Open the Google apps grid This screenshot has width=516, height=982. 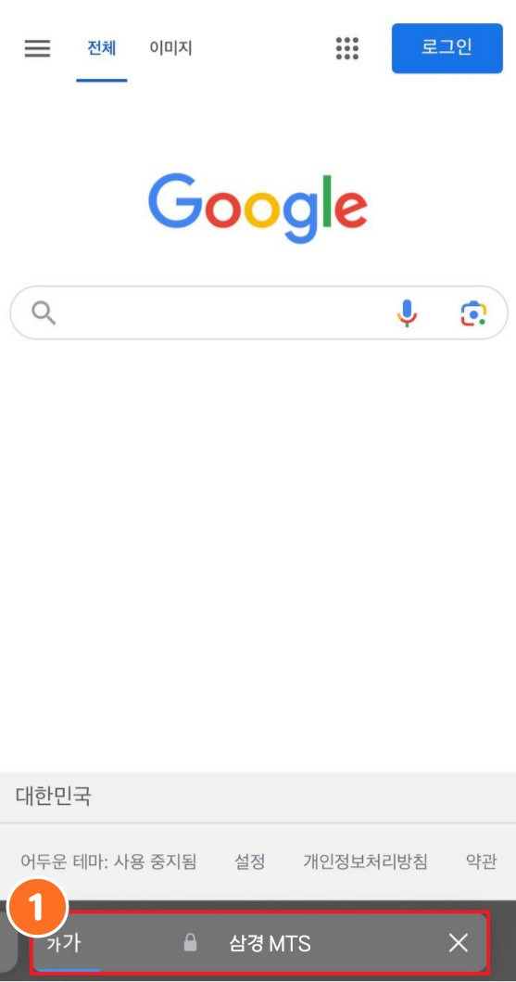click(347, 48)
